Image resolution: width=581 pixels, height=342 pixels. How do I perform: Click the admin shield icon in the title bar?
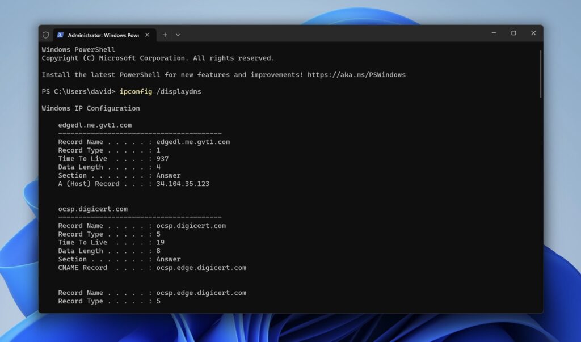tap(45, 35)
